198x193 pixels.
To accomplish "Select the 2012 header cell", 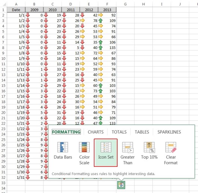I will point(89,10).
